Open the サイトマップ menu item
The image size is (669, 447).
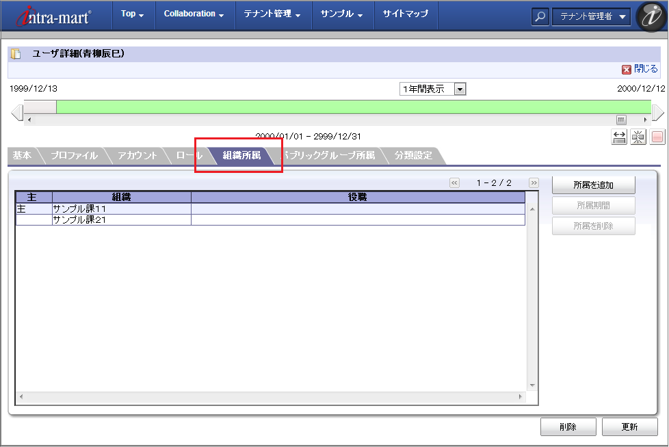point(406,14)
